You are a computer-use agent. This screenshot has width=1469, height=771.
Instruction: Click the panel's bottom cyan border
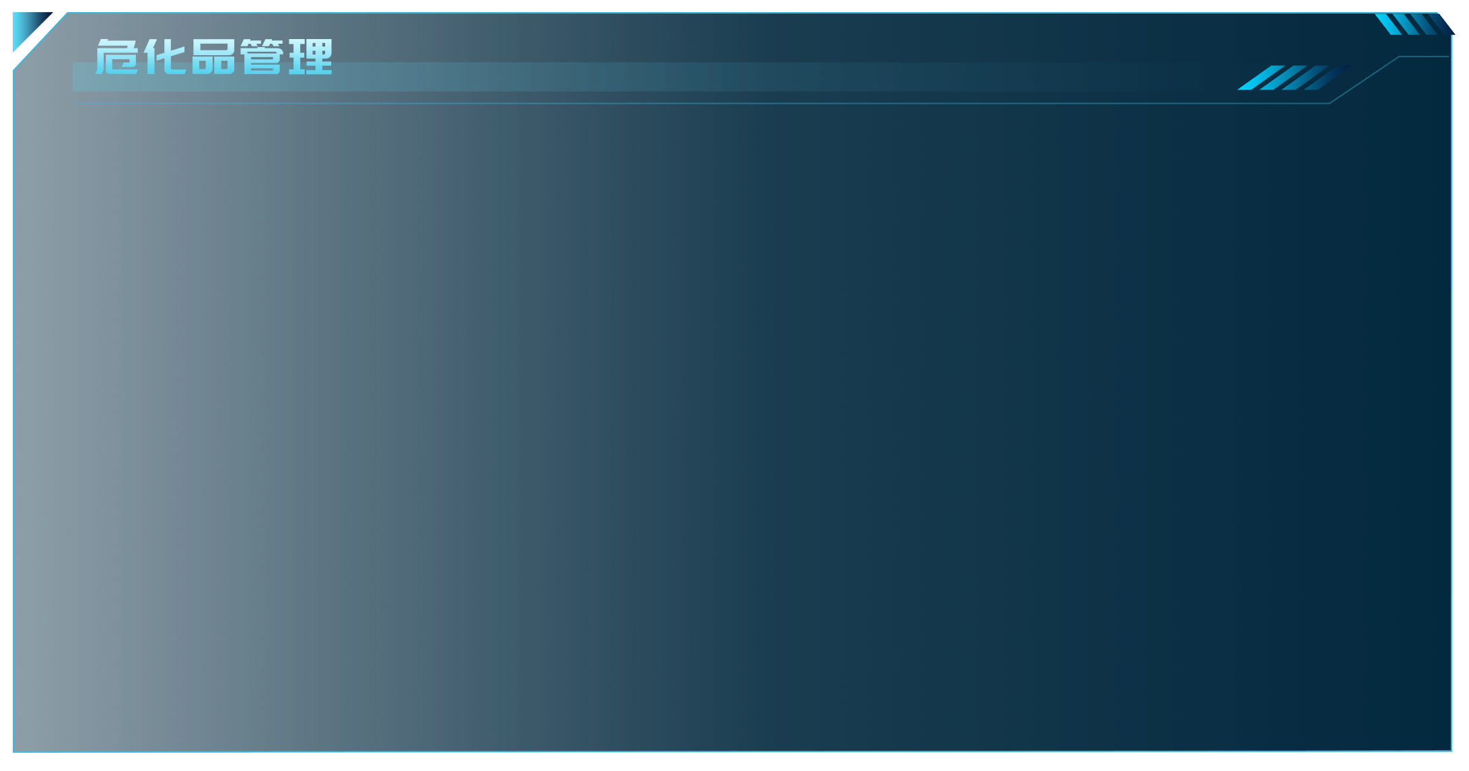click(x=732, y=751)
